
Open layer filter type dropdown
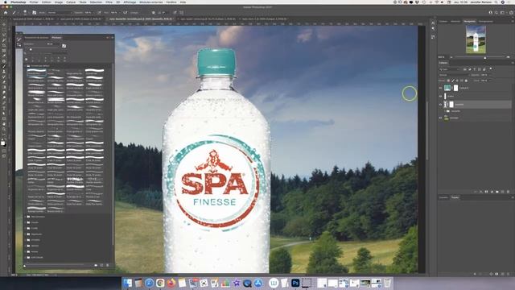[x=449, y=69]
